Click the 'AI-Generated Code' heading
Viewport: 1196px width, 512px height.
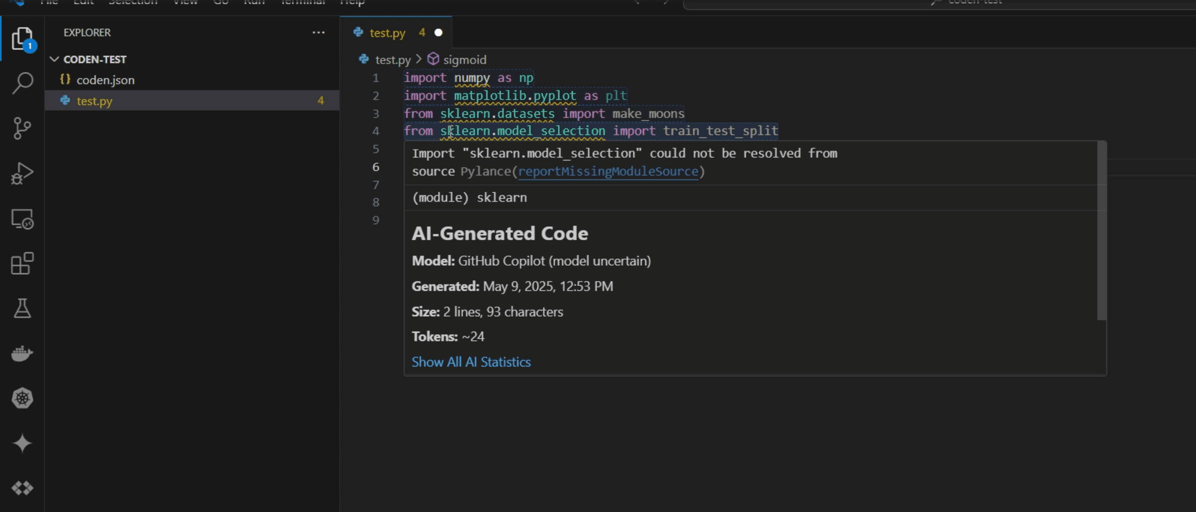point(500,233)
